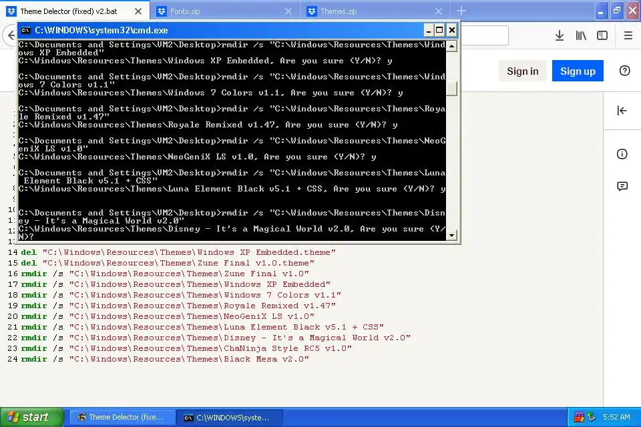Viewport: 641px width, 427px height.
Task: Collapse the Dropbox right sidebar arrow
Action: point(622,110)
